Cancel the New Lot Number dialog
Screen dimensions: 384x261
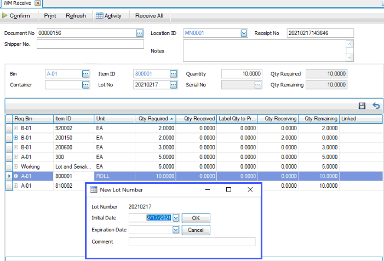(x=196, y=230)
